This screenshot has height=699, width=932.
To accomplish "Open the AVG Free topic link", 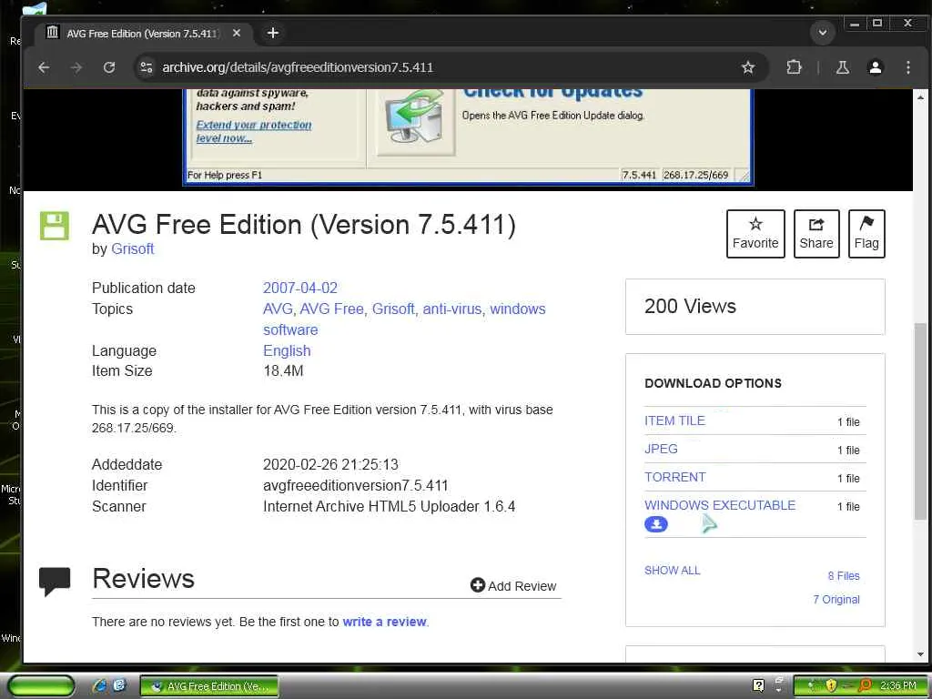I will tap(332, 309).
